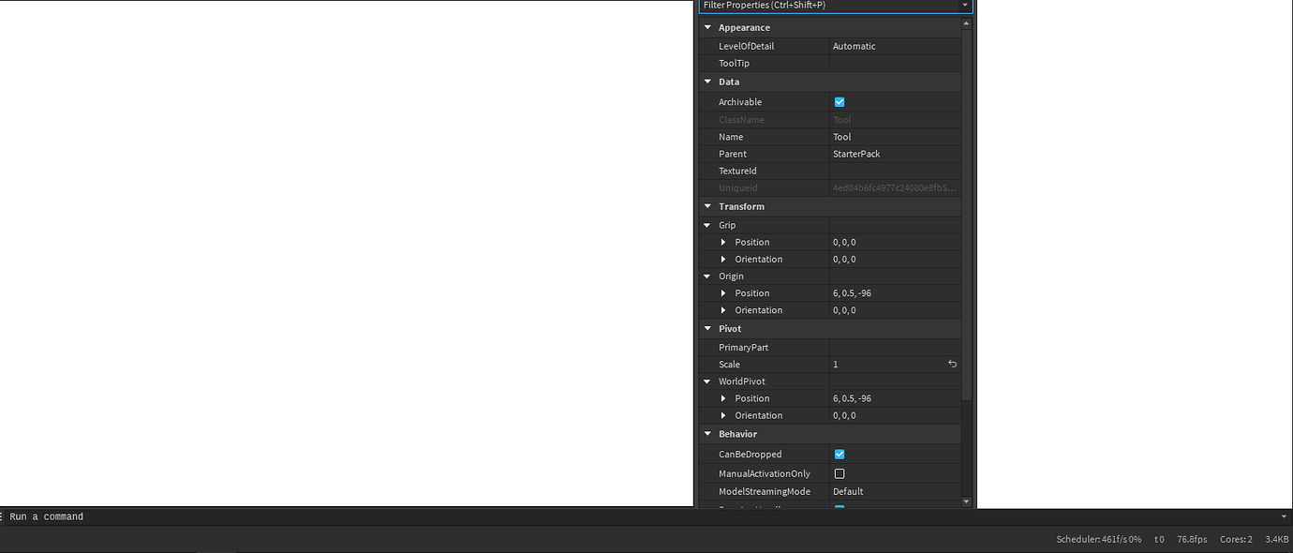Disable the CanBeDropped property

point(840,454)
